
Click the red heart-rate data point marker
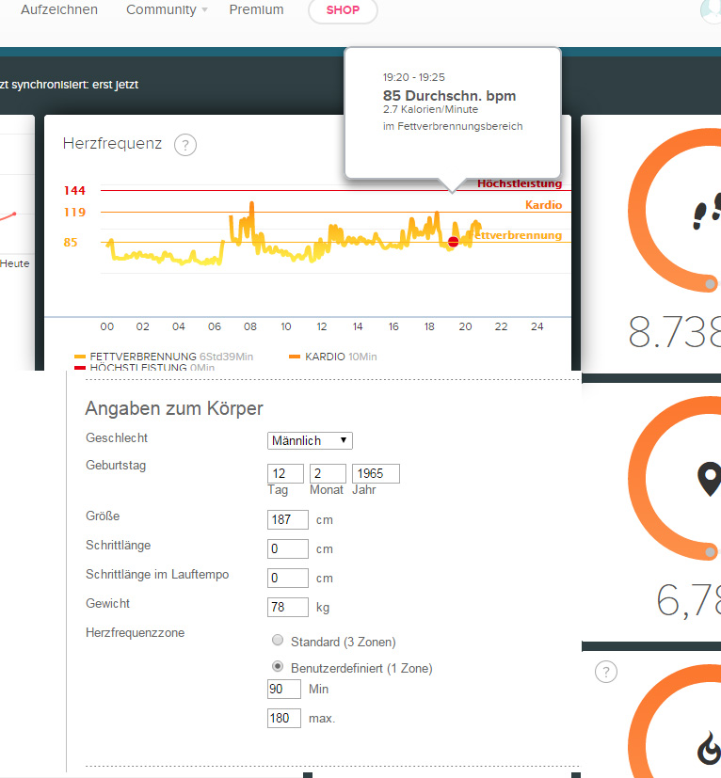pyautogui.click(x=453, y=242)
